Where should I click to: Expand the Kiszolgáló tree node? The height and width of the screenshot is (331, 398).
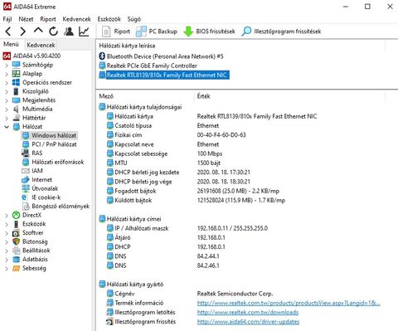(7, 92)
